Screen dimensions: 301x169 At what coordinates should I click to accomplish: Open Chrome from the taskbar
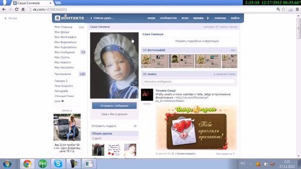[x=27, y=164]
